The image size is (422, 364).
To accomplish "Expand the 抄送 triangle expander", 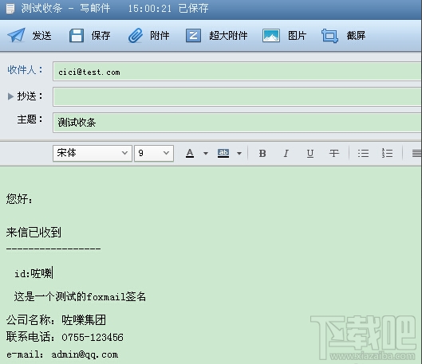I will tap(10, 96).
